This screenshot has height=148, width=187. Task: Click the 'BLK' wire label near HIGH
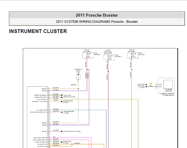pyautogui.click(x=151, y=86)
